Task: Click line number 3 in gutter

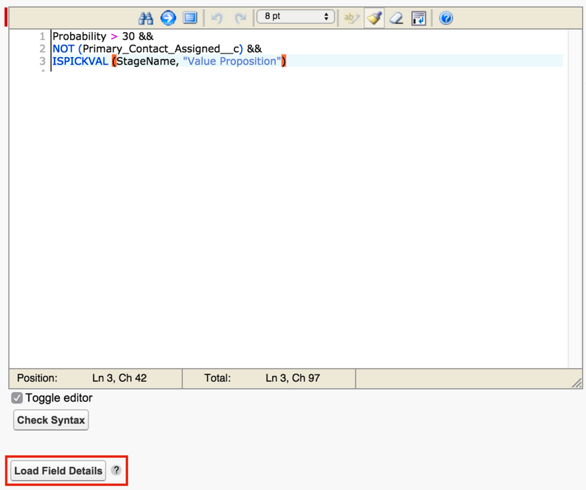Action: [x=42, y=61]
